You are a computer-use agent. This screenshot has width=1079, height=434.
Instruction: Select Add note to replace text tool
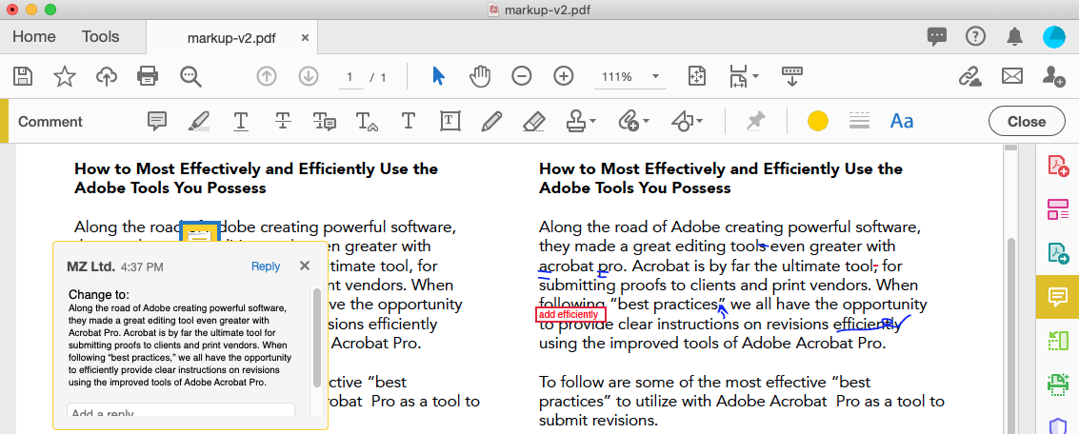324,122
